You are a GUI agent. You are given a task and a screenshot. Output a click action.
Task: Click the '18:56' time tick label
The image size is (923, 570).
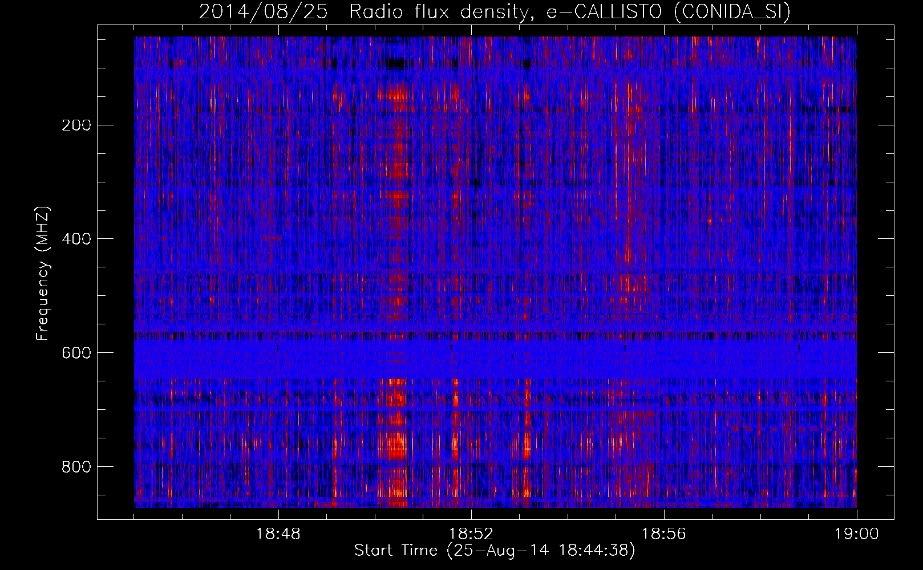(x=664, y=534)
